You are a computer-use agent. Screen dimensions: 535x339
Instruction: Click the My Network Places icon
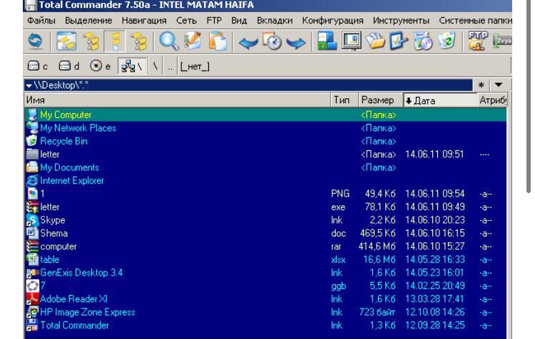(32, 127)
